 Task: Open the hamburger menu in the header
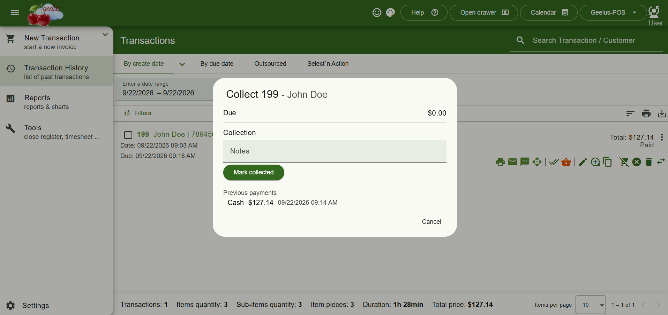[x=15, y=13]
